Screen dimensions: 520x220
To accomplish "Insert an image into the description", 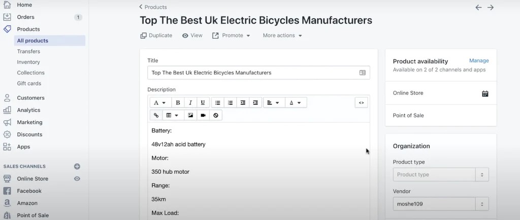I will point(190,116).
